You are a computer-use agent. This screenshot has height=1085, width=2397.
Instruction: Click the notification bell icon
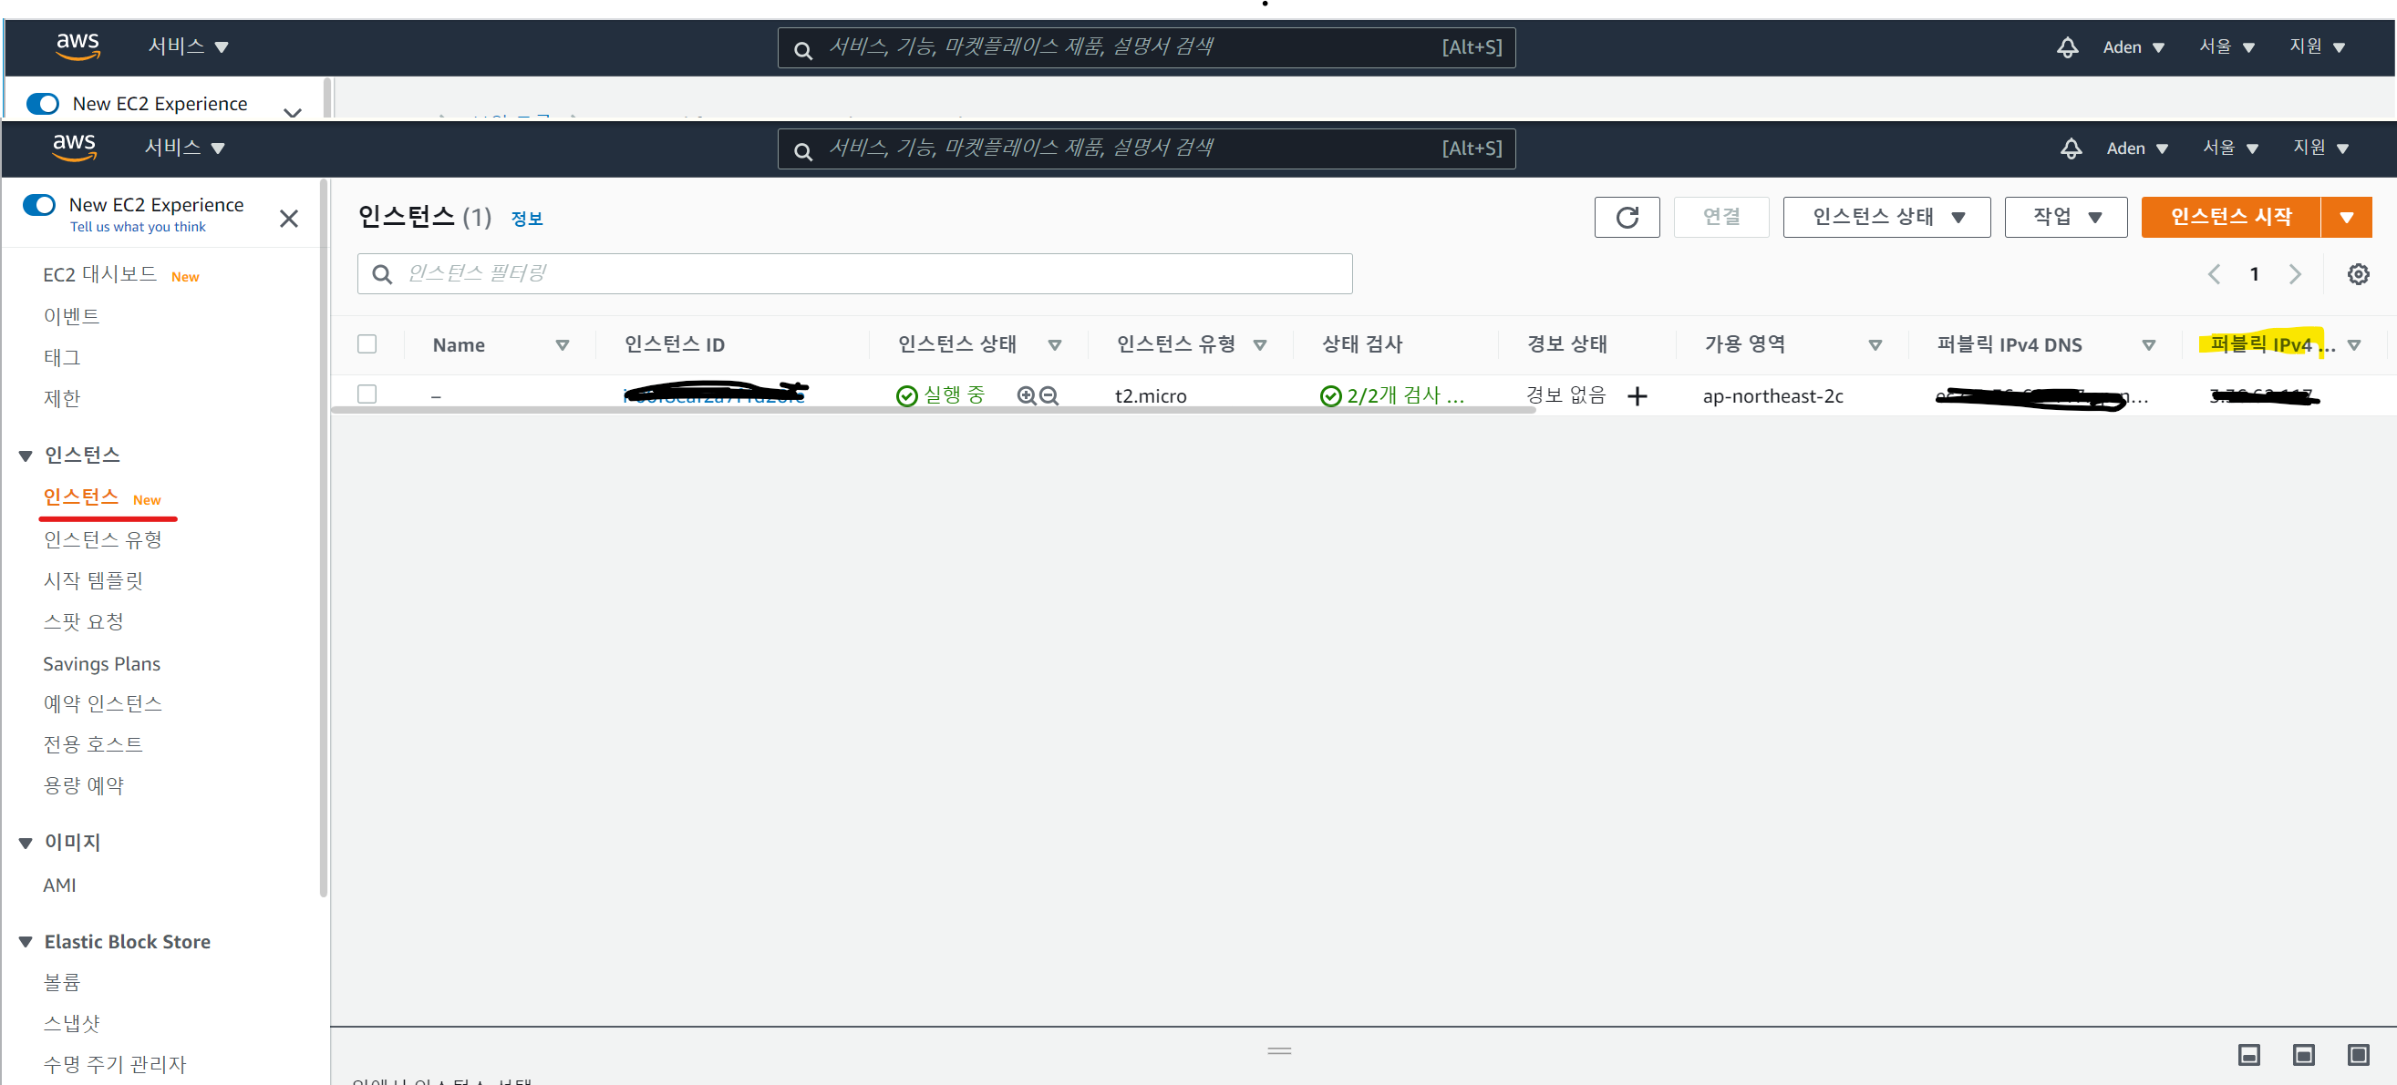tap(2071, 148)
